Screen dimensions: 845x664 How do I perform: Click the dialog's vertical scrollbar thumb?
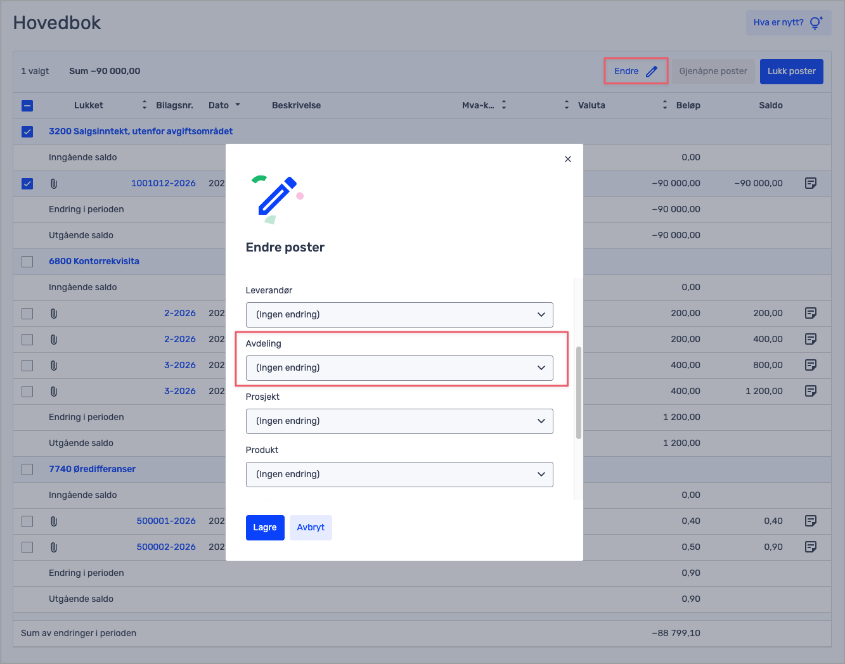click(x=578, y=393)
